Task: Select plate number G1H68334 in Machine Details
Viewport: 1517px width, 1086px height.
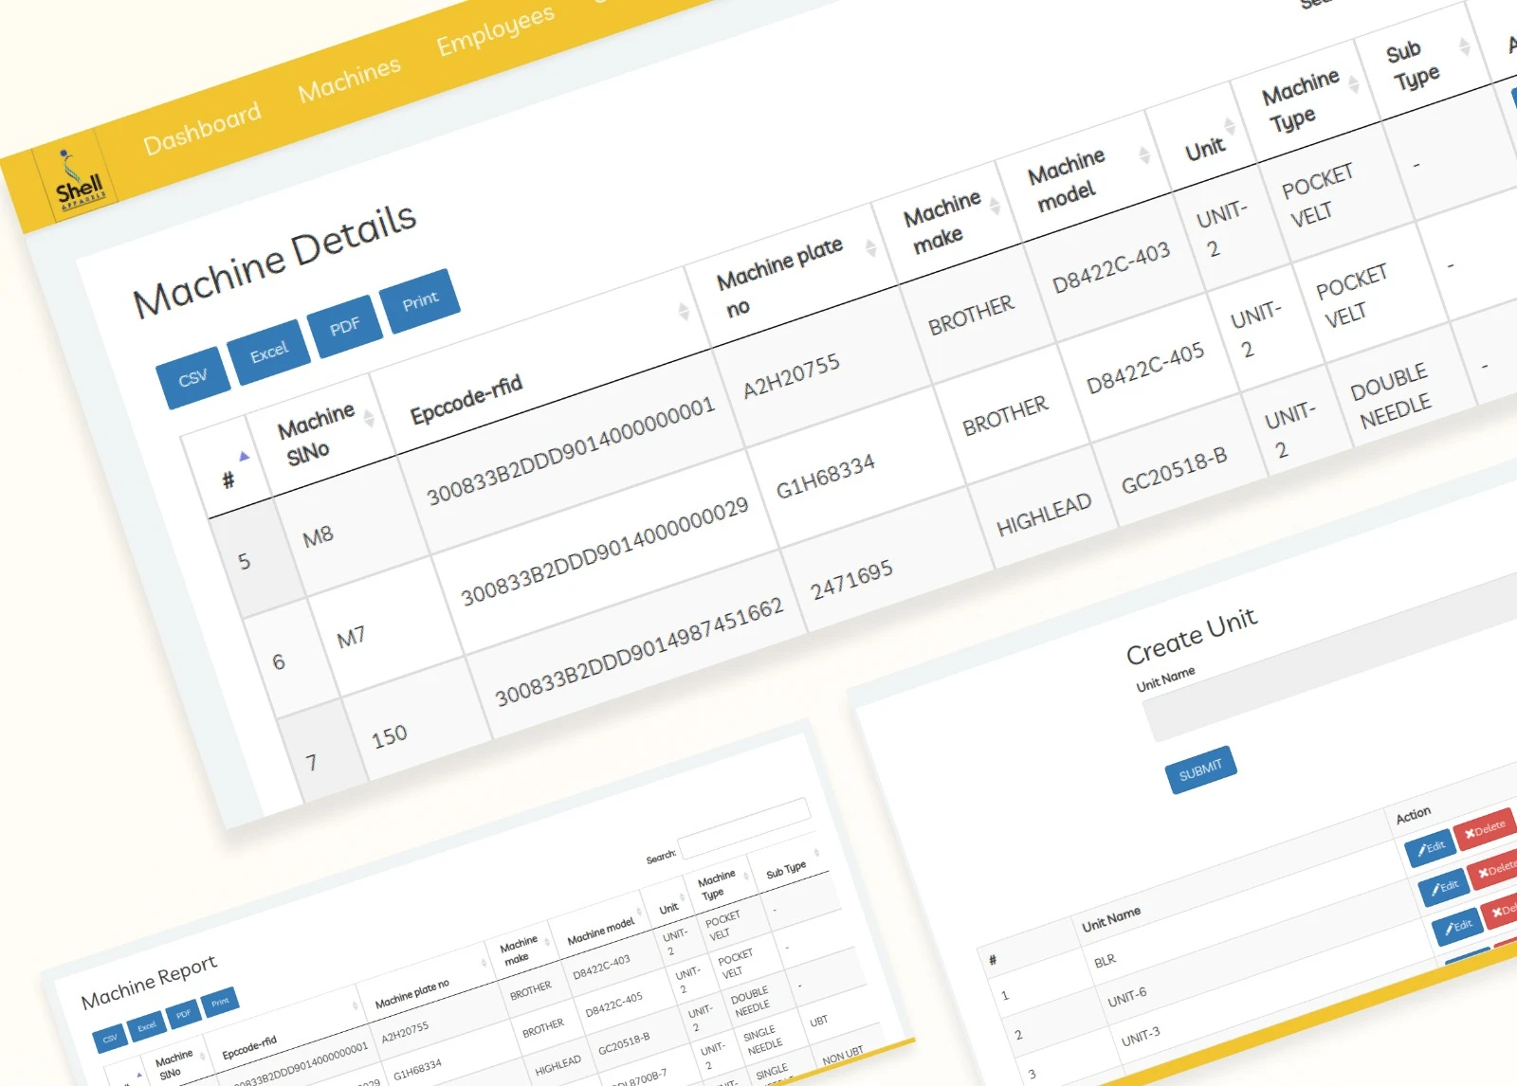Action: tap(826, 477)
